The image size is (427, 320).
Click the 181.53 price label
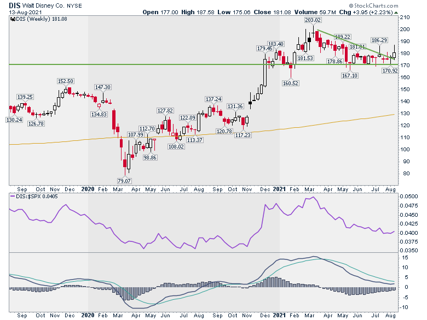pos(305,58)
